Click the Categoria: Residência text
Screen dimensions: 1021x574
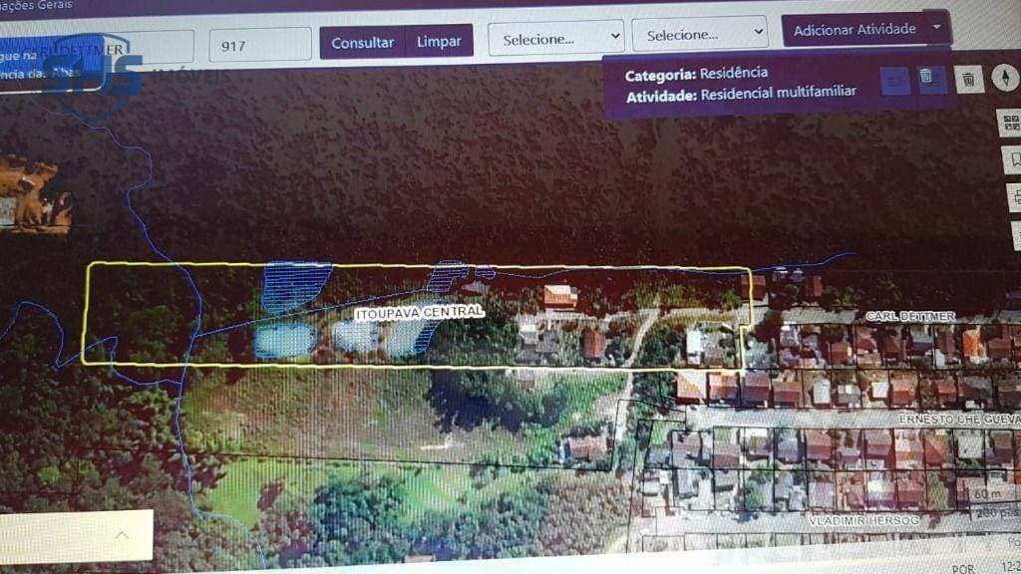(696, 74)
